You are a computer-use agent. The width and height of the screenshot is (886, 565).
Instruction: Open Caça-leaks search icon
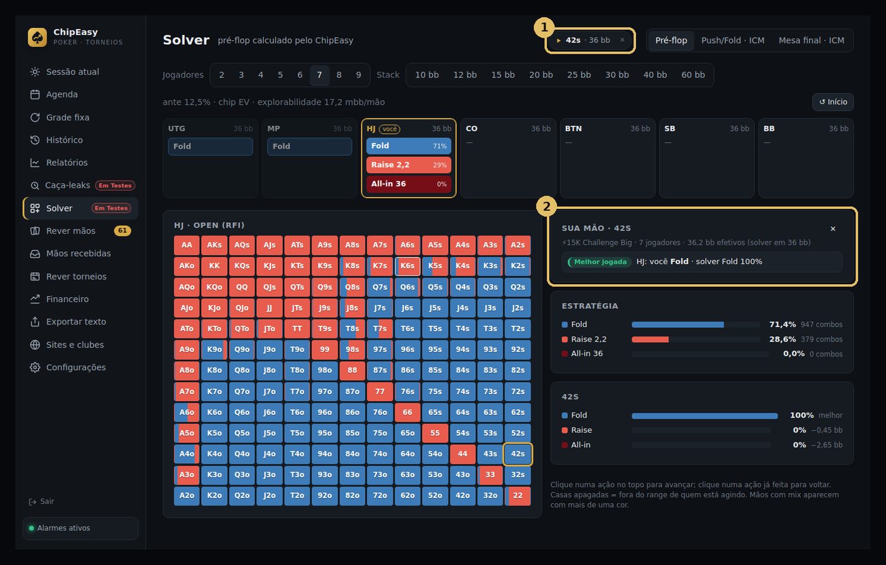point(35,185)
